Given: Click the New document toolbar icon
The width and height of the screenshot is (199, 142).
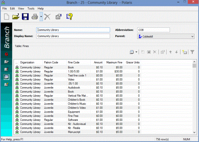Looking at the screenshot, I should coord(7,17).
